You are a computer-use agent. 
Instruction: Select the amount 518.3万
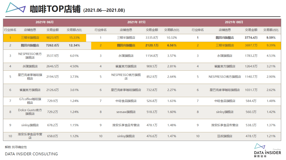point(152,112)
